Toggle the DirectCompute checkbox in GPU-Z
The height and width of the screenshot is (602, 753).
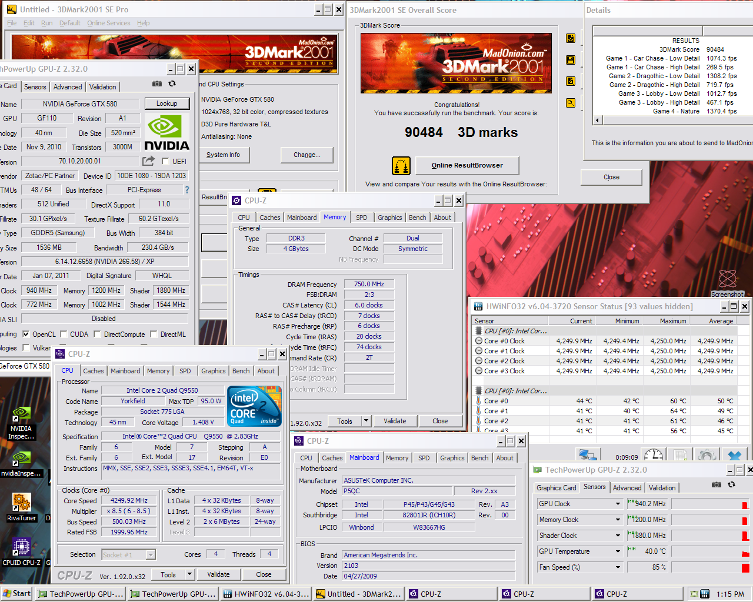(x=98, y=334)
